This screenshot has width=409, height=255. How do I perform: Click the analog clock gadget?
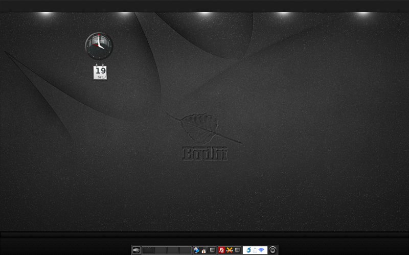(99, 46)
